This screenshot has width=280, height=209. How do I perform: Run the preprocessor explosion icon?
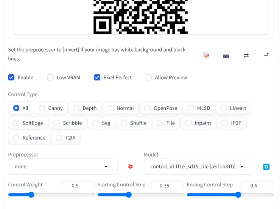point(131,167)
